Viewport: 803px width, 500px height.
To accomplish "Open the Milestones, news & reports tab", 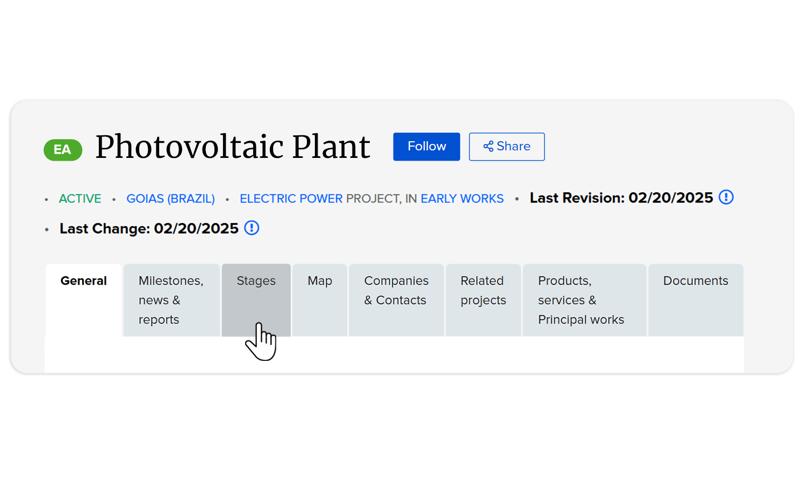I will coord(171,300).
